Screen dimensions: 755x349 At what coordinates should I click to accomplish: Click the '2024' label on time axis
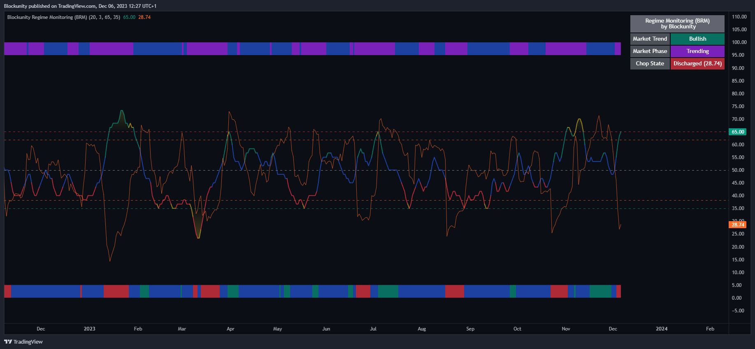coord(662,329)
